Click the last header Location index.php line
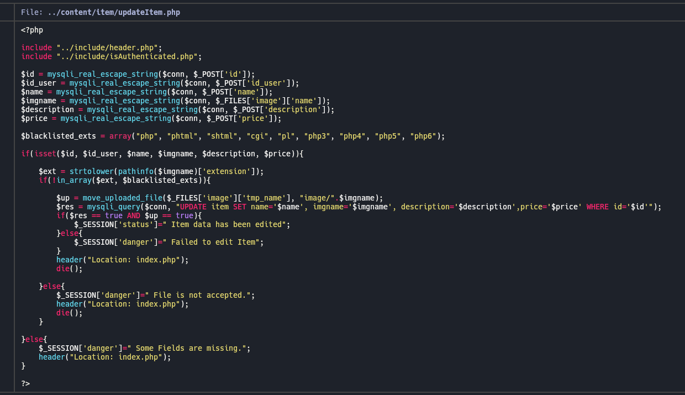Viewport: 685px width, 395px height. pos(105,357)
